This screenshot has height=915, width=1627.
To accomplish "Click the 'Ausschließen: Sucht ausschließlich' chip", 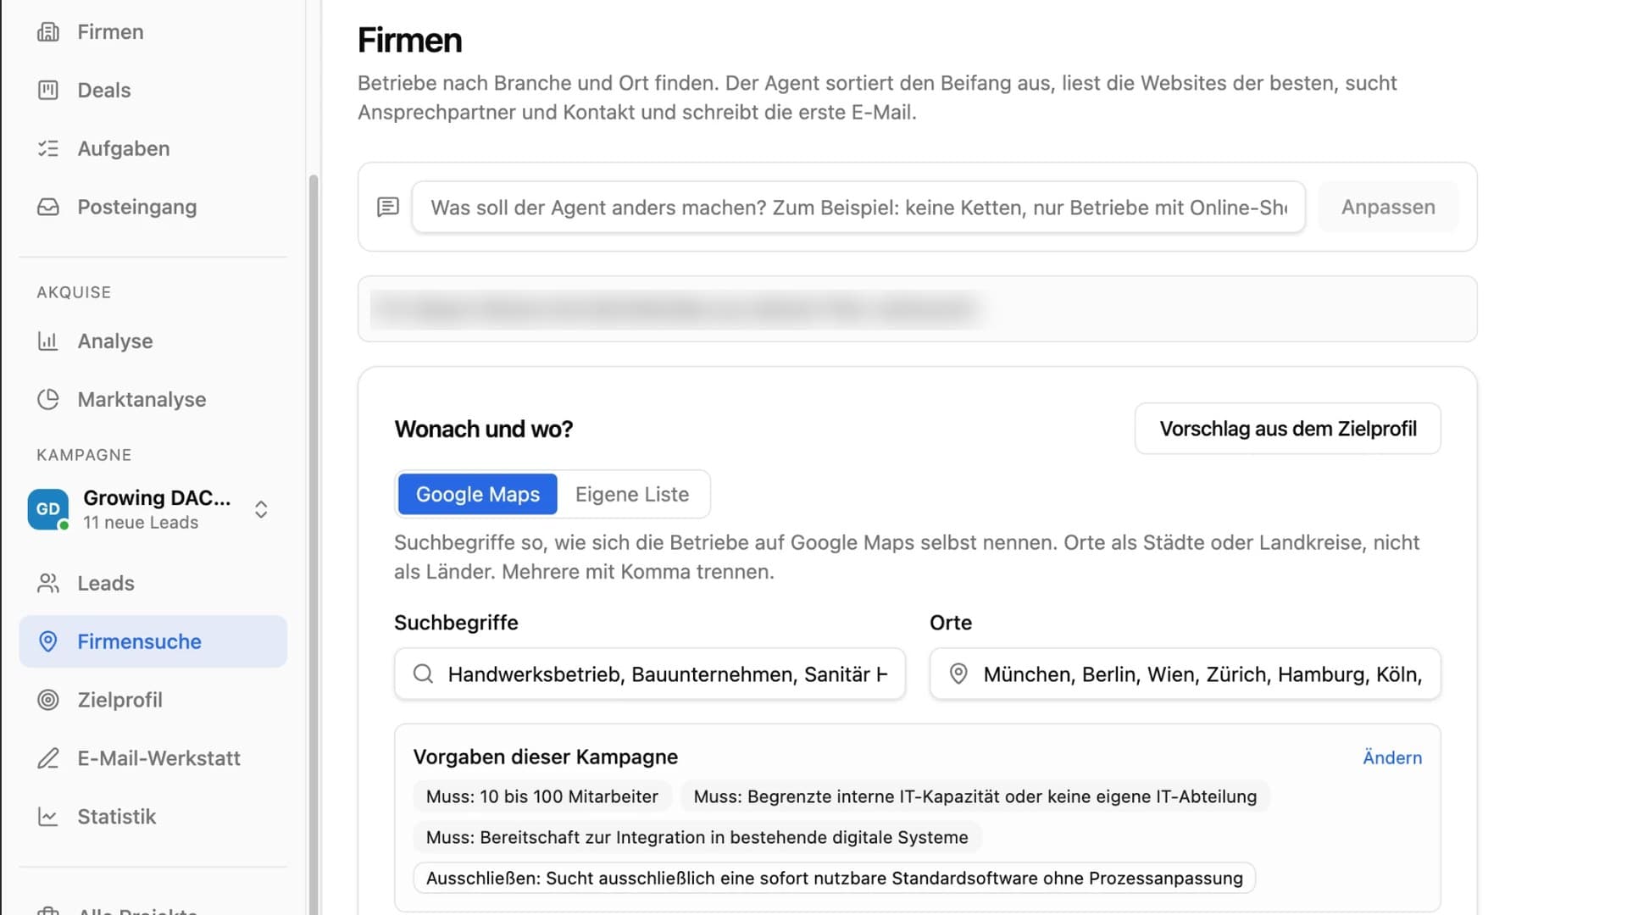I will [x=835, y=879].
